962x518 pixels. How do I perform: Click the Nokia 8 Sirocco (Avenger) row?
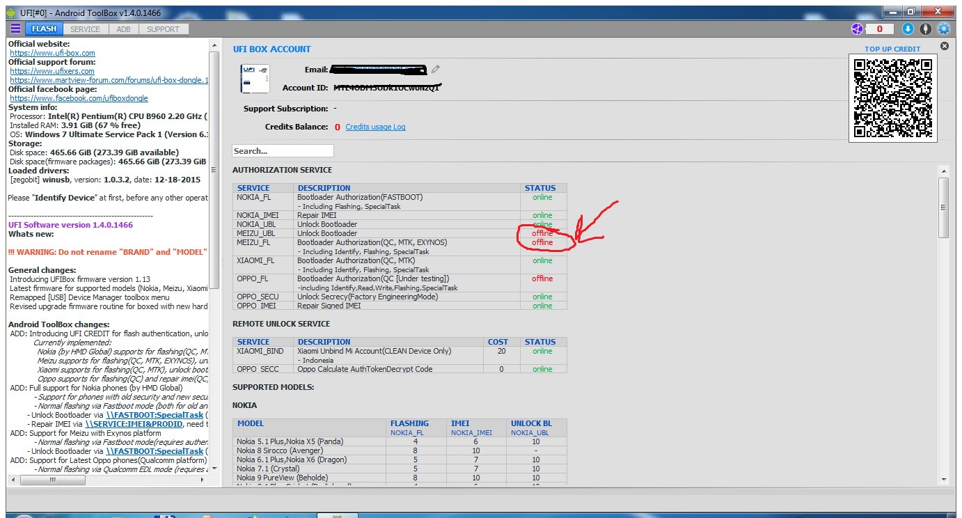click(x=400, y=450)
